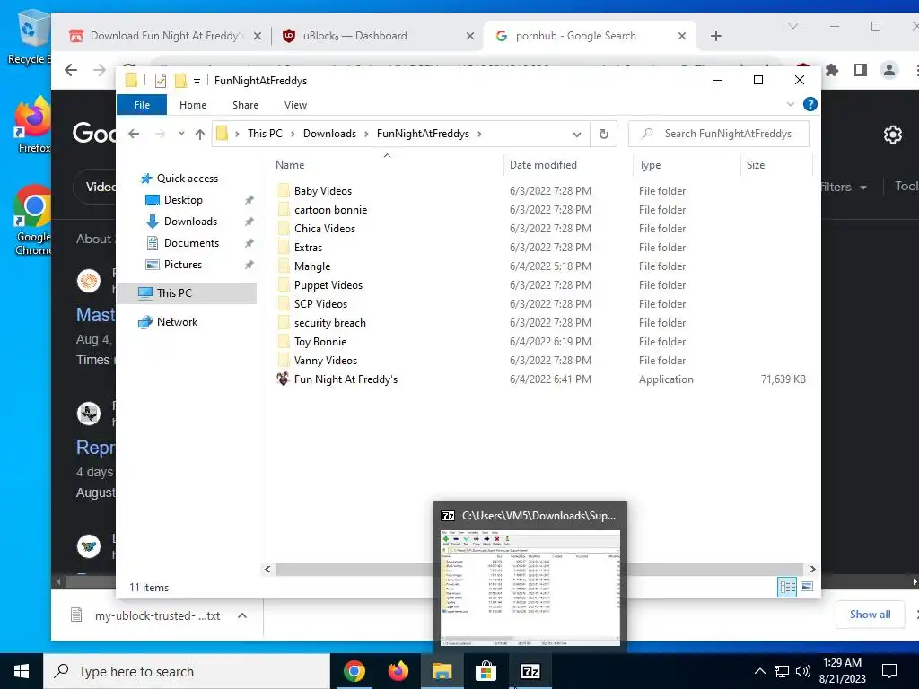Open Firefox desktop shortcut
Viewport: 919px width, 689px height.
[32, 126]
